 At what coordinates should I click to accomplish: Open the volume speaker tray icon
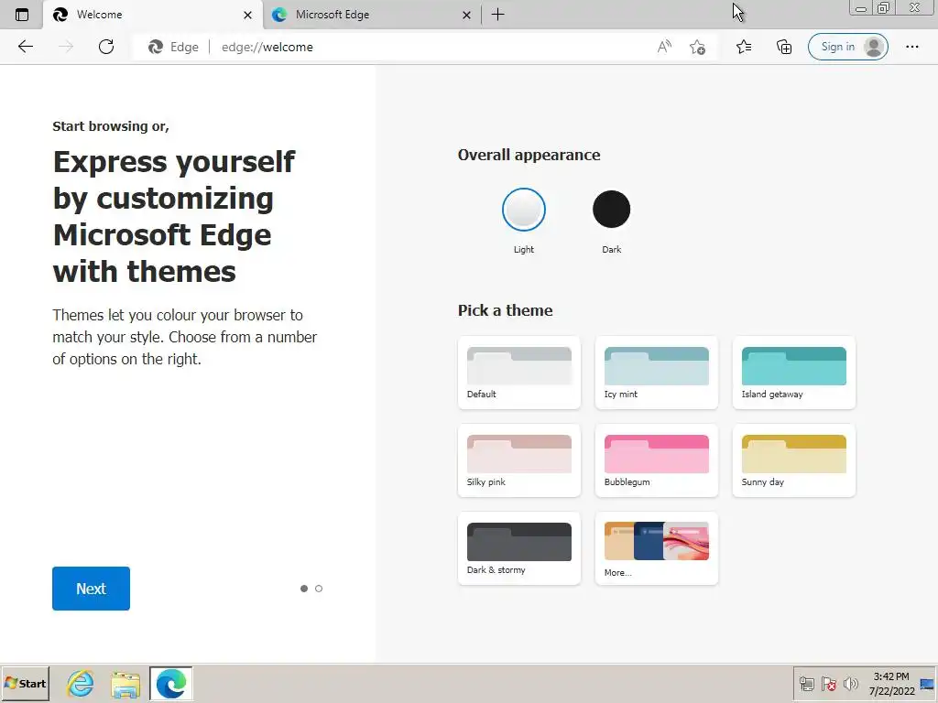pyautogui.click(x=850, y=684)
